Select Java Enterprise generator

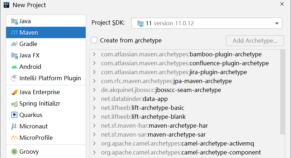coord(46,92)
